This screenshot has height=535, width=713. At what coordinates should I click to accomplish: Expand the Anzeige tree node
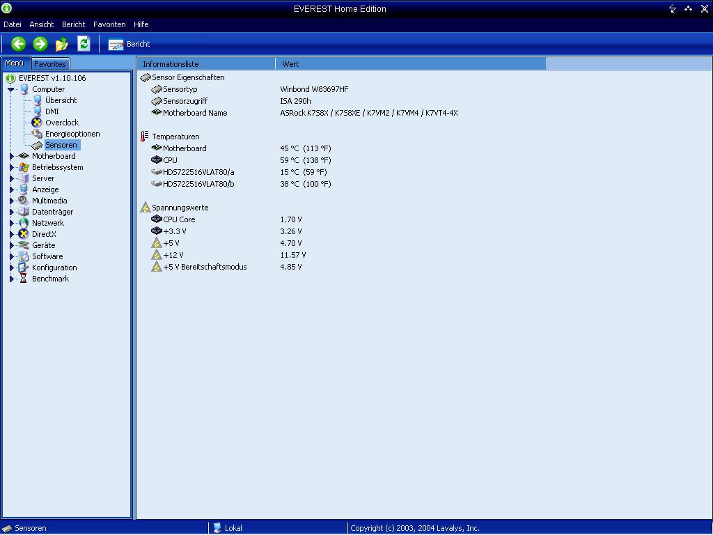[x=12, y=189]
